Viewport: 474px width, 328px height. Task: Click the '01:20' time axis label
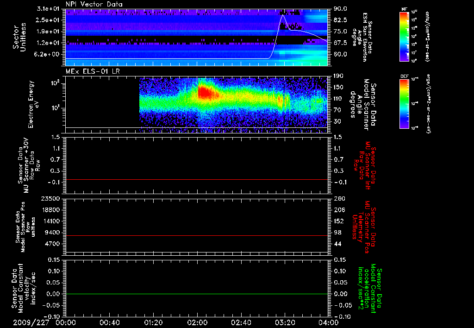(x=153, y=322)
